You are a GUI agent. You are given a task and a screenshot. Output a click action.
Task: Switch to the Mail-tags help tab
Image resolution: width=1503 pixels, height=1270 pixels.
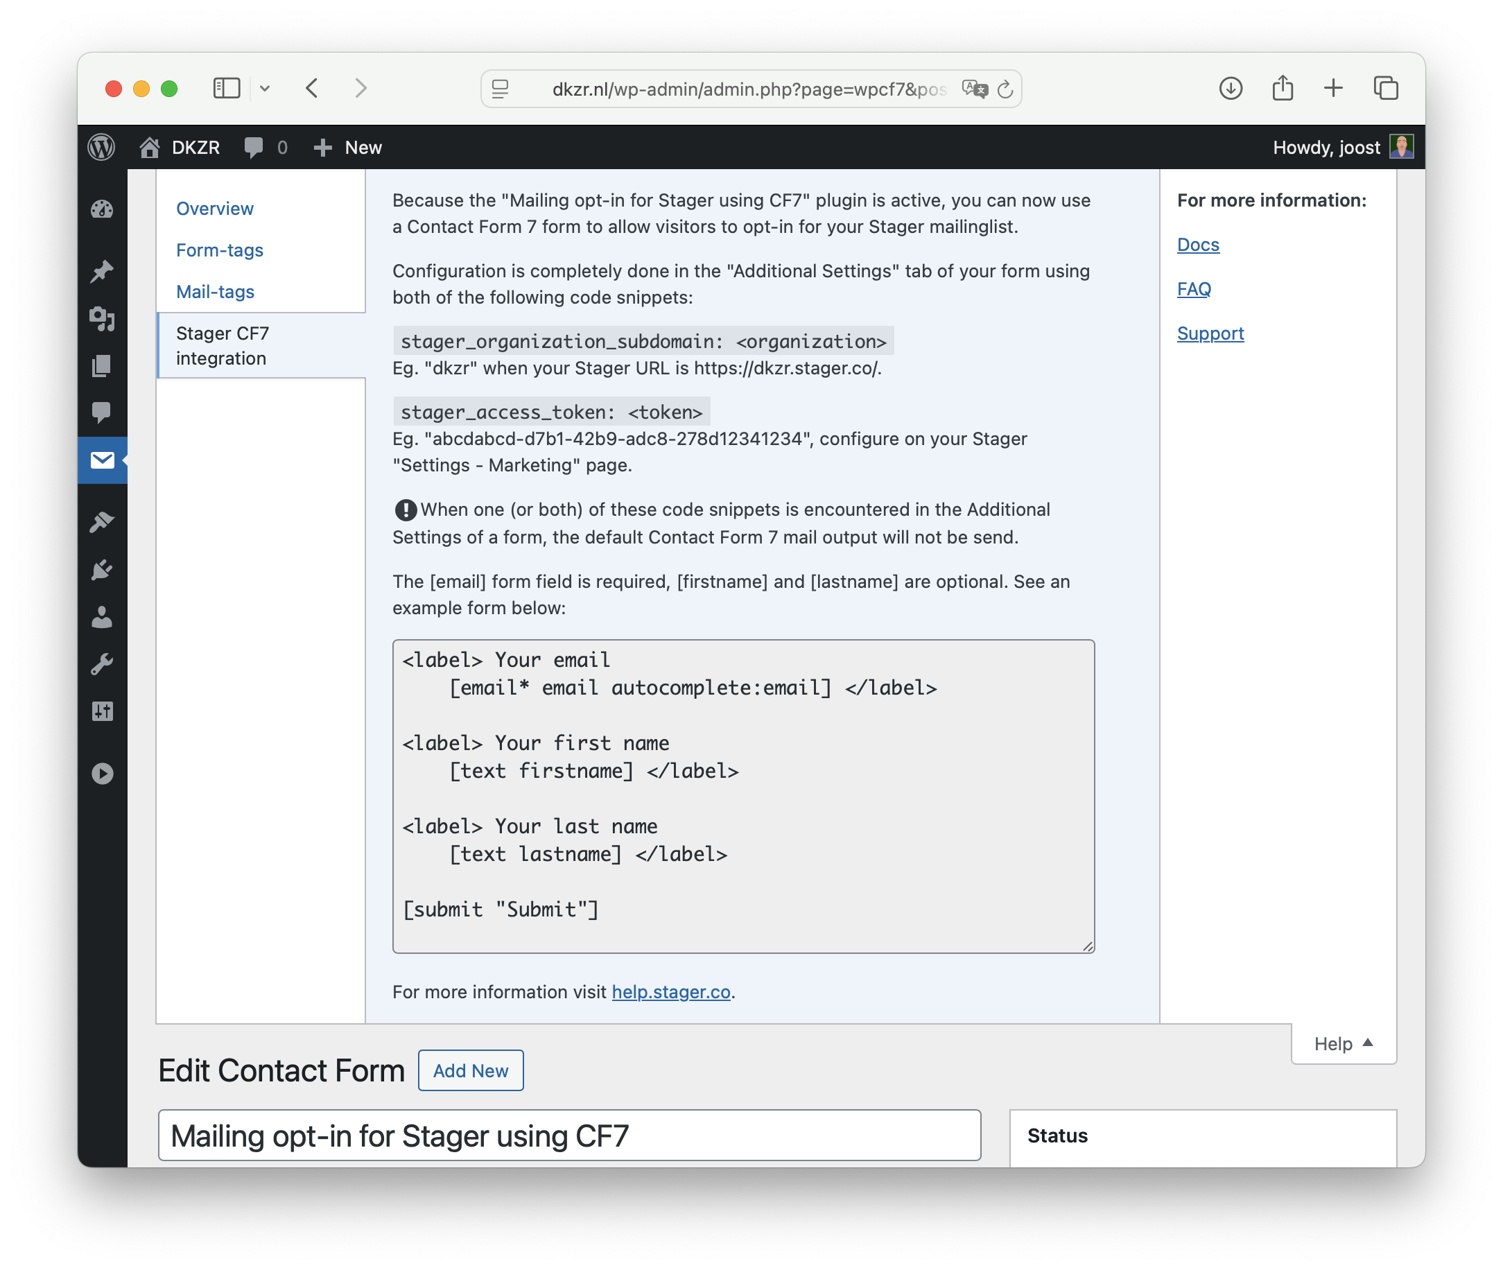point(215,292)
